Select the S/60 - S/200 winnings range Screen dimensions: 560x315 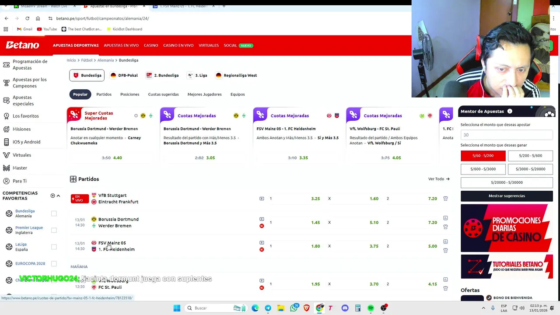coord(483,156)
